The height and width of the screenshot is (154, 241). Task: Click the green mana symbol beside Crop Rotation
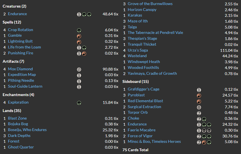pyautogui.click(x=79, y=30)
